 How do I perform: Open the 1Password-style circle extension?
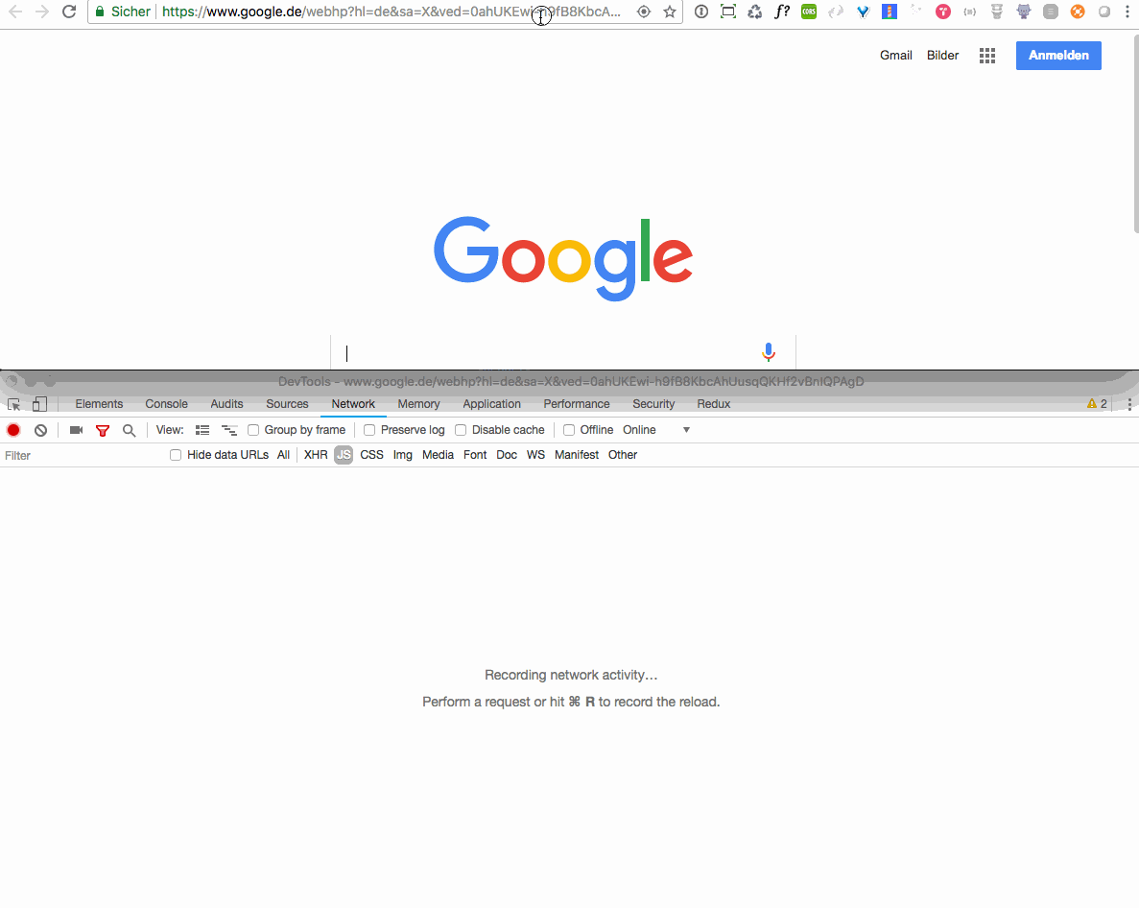pos(701,12)
